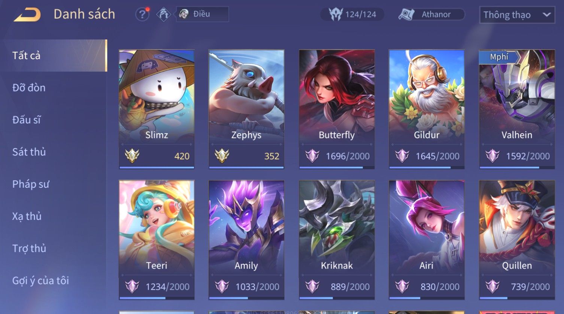The width and height of the screenshot is (564, 314).
Task: Open the Teeri hero card
Action: click(157, 240)
